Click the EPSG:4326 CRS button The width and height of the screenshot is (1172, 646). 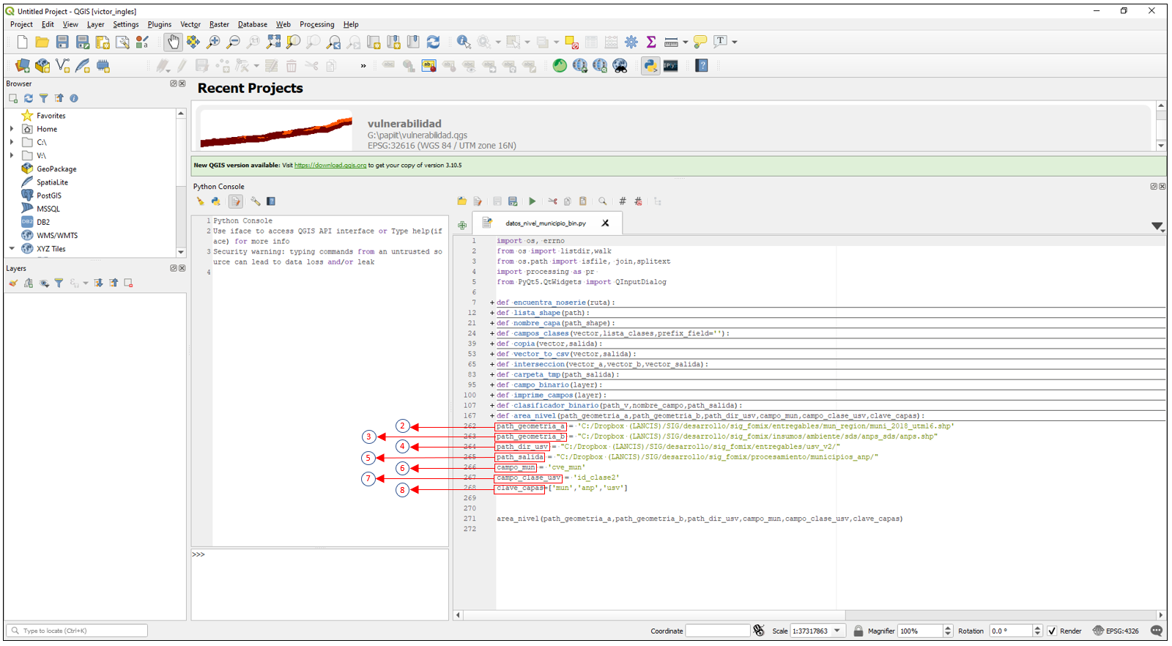(1116, 631)
